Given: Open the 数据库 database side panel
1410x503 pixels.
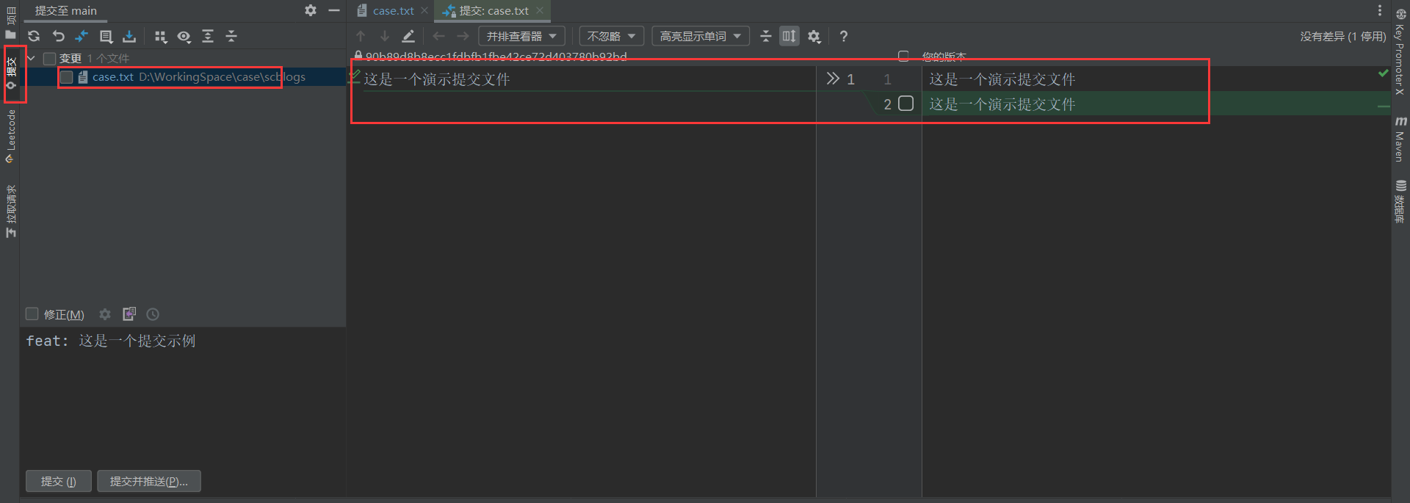Looking at the screenshot, I should point(1400,201).
